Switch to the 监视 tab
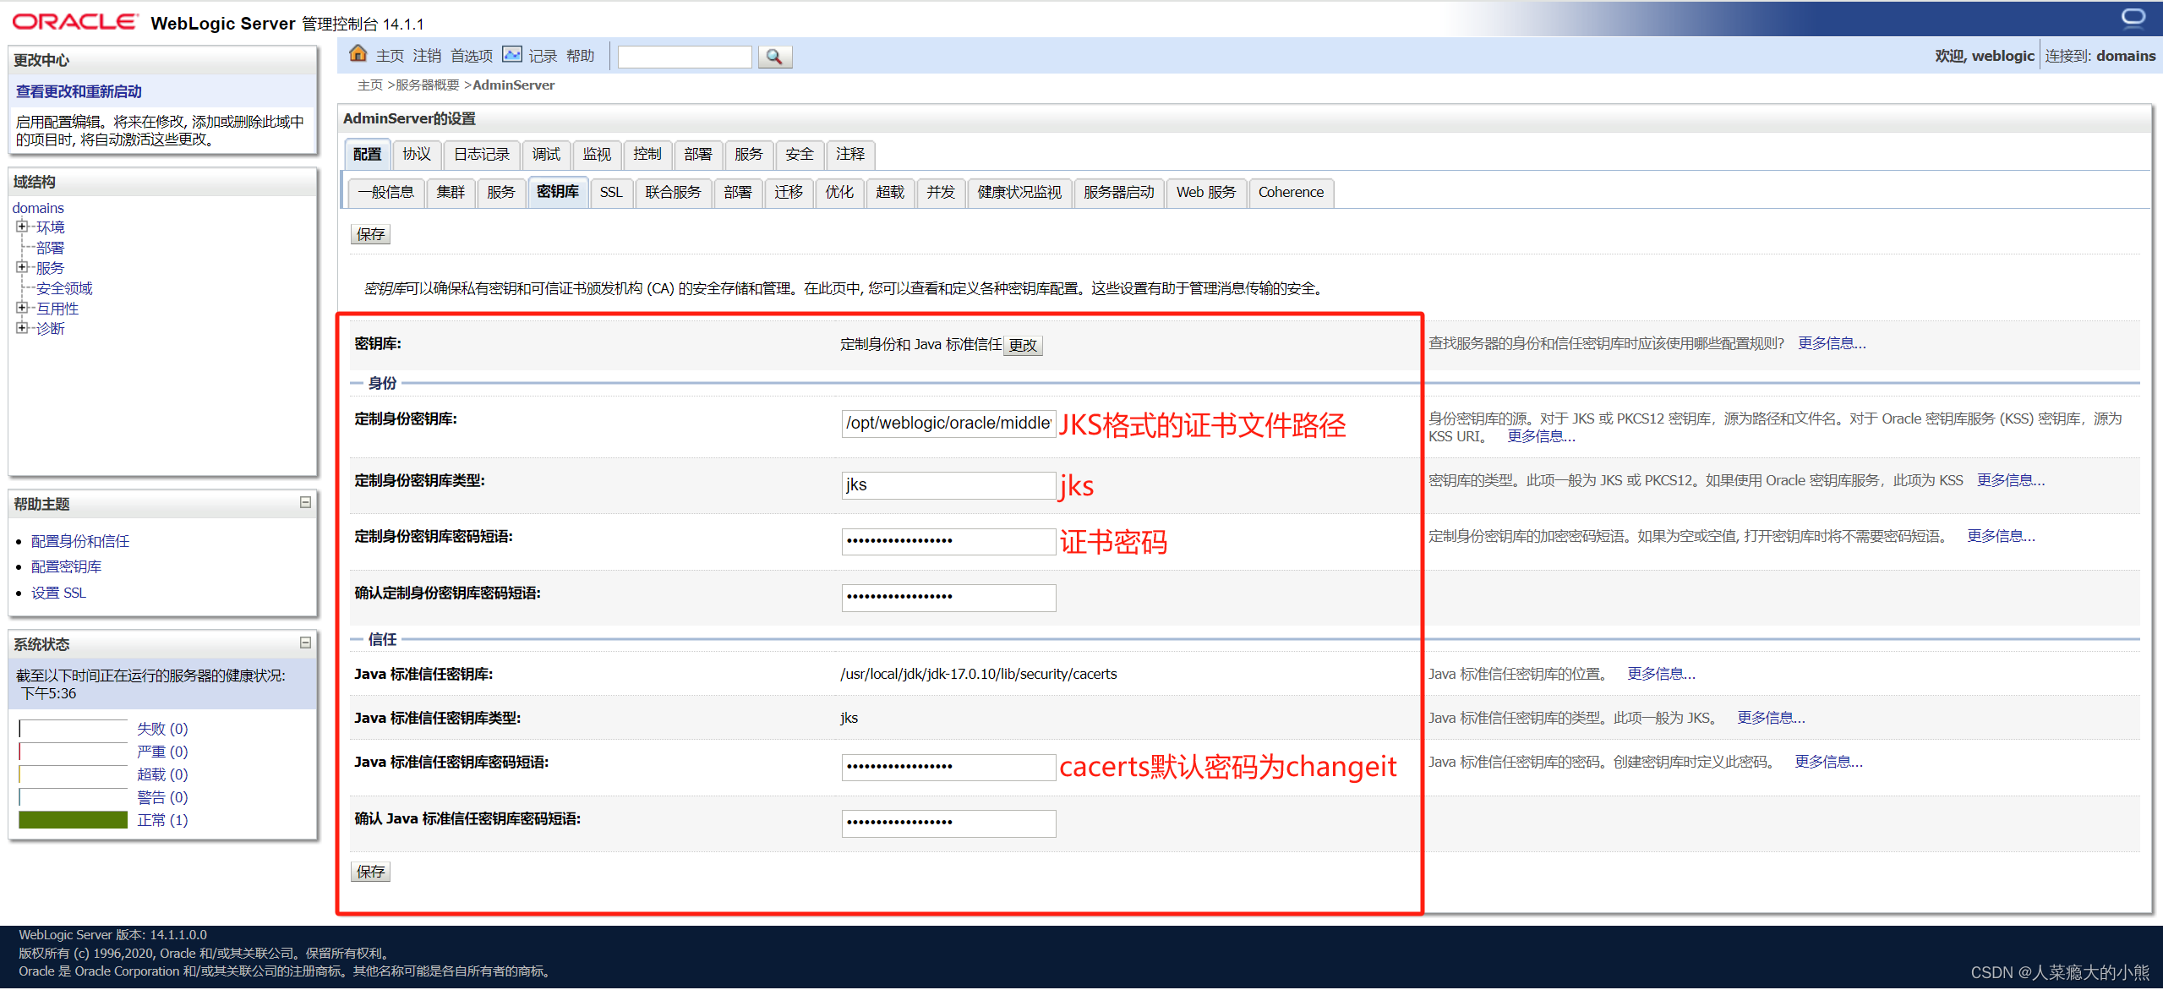Viewport: 2163px width, 990px height. (596, 154)
